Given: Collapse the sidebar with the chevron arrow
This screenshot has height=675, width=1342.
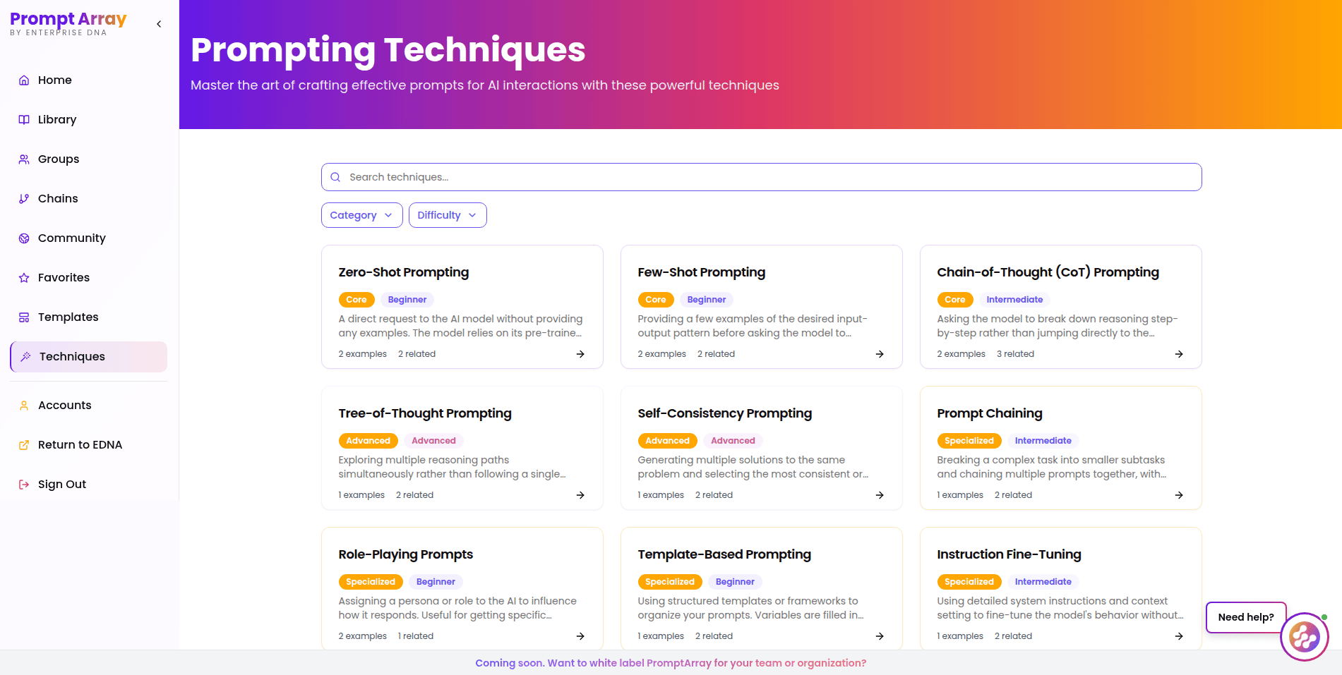Looking at the screenshot, I should click(x=159, y=24).
